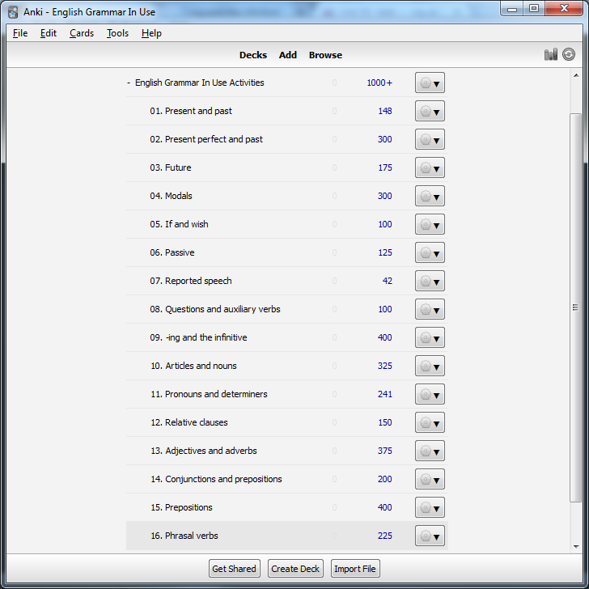Screen dimensions: 589x589
Task: Collapse the English Grammar In Use Activities deck
Action: tap(129, 83)
